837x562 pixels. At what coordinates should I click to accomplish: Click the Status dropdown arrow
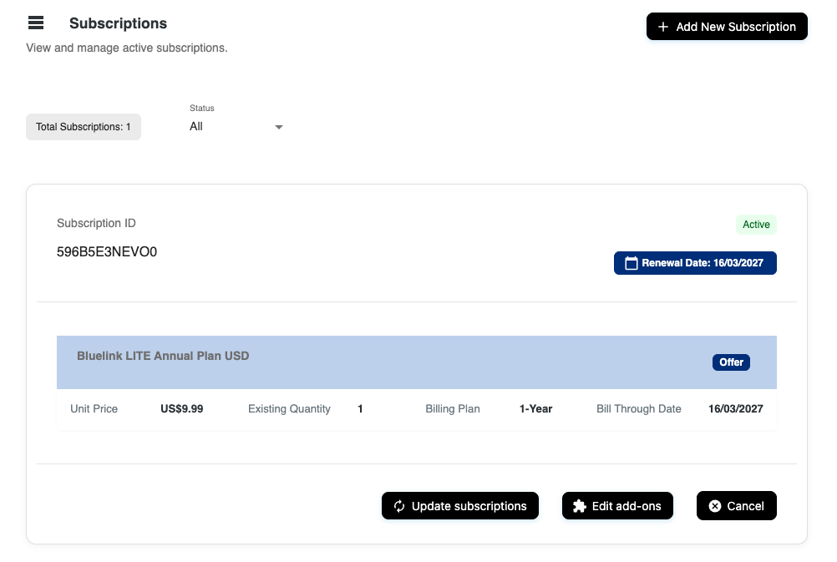tap(279, 127)
